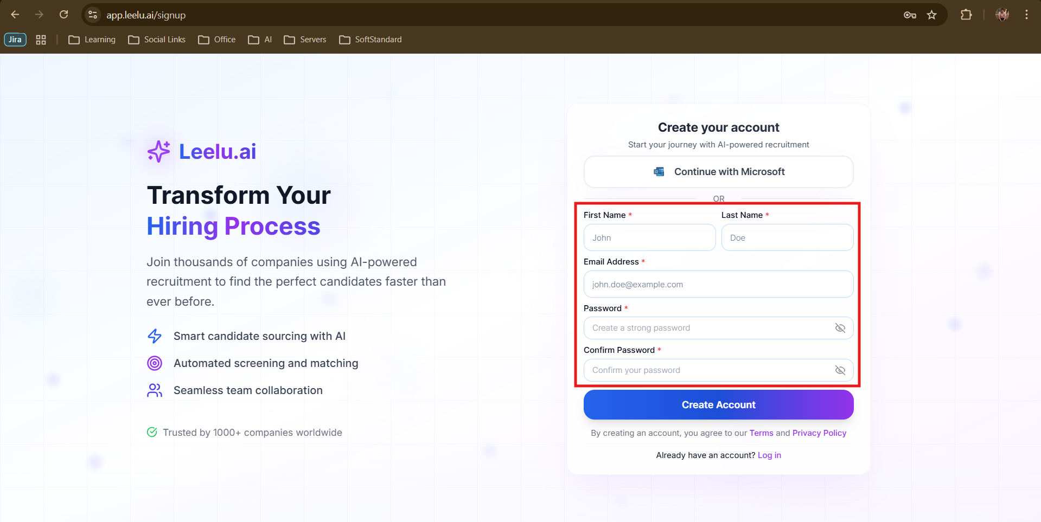The image size is (1041, 522).
Task: Open the Servers bookmark folder
Action: click(305, 40)
